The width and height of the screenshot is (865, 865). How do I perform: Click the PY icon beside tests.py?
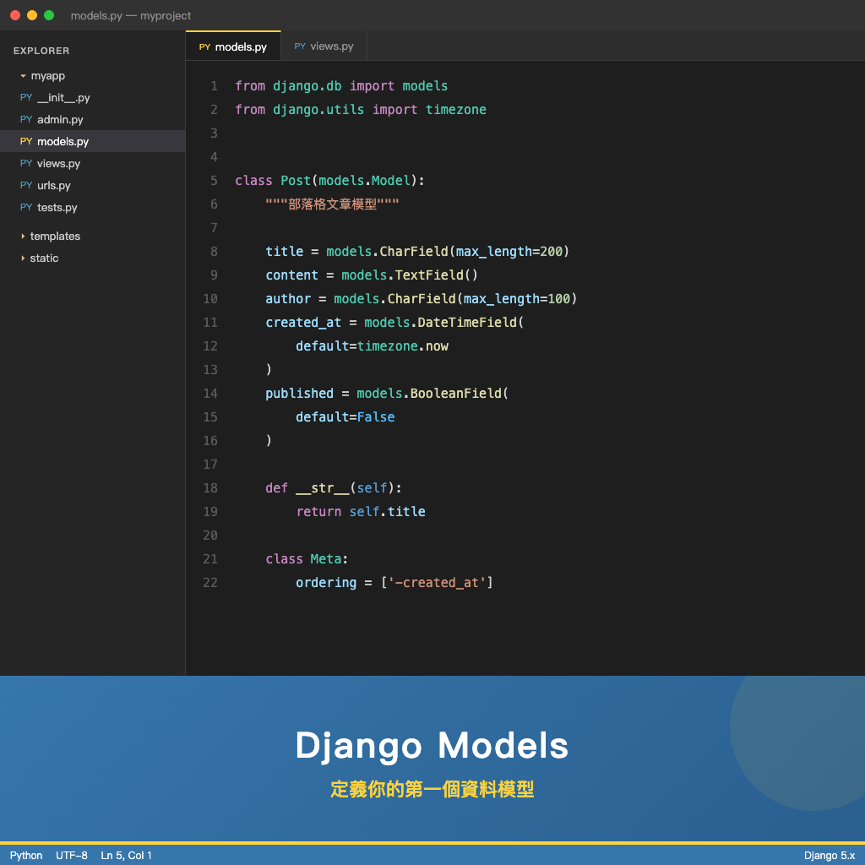click(26, 208)
